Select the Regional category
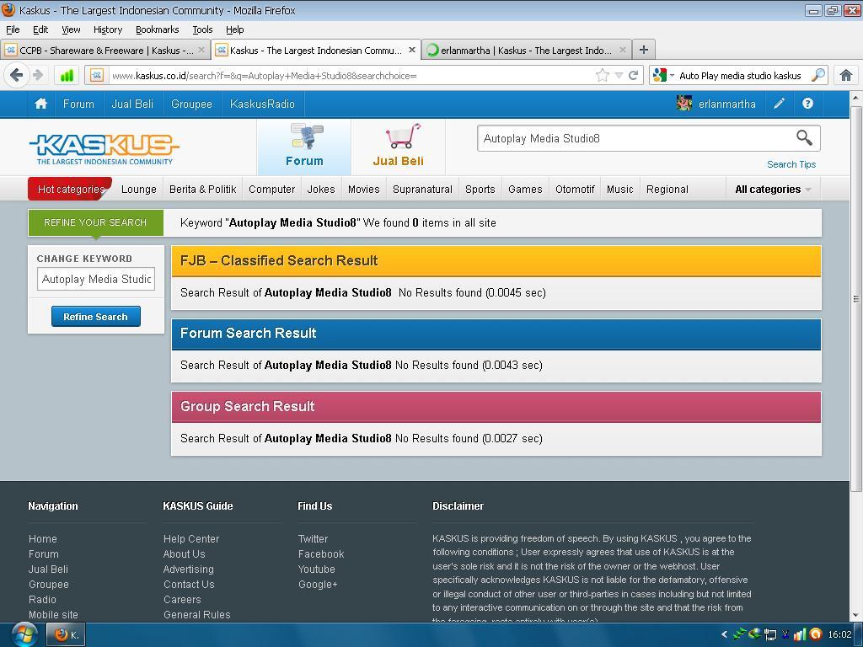The width and height of the screenshot is (863, 647). coord(667,190)
